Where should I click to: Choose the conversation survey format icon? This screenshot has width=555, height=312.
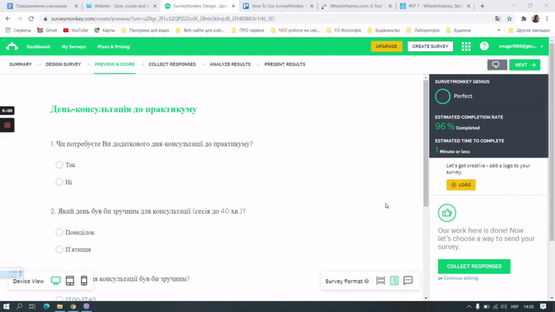tap(408, 281)
